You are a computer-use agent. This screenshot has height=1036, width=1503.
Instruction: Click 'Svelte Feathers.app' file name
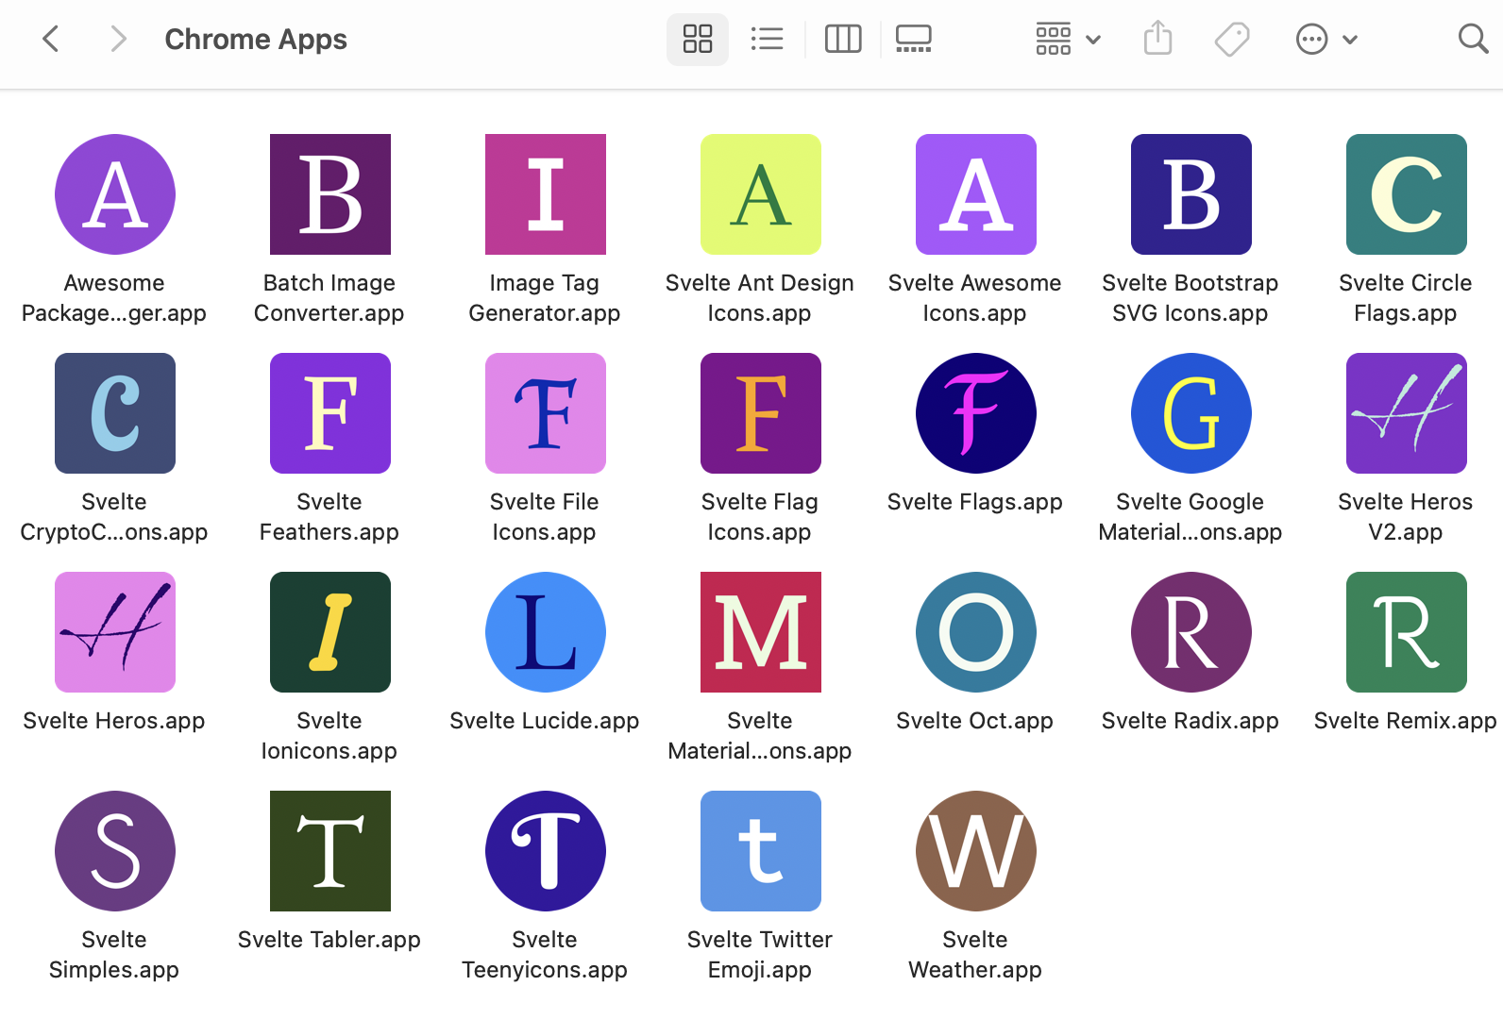[x=329, y=517]
